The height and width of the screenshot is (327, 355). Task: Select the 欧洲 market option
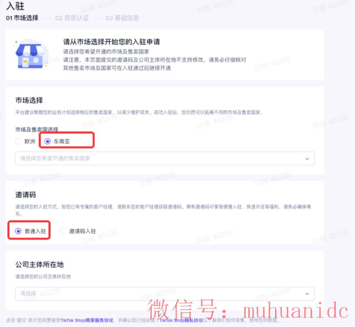tap(18, 141)
